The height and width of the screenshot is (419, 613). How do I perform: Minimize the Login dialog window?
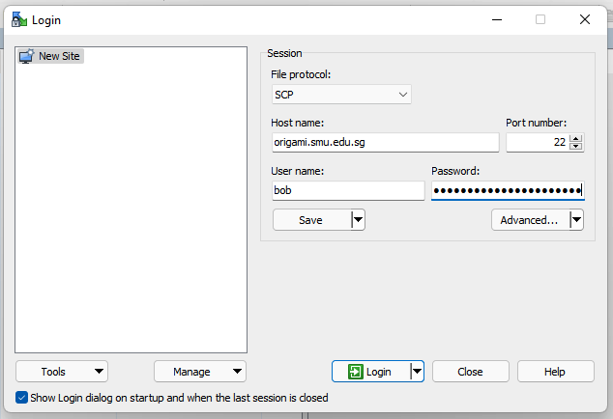pyautogui.click(x=497, y=19)
